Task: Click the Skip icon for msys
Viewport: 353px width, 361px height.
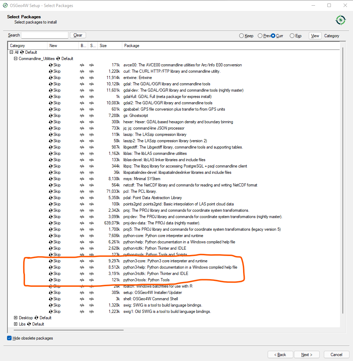Action: (x=51, y=179)
